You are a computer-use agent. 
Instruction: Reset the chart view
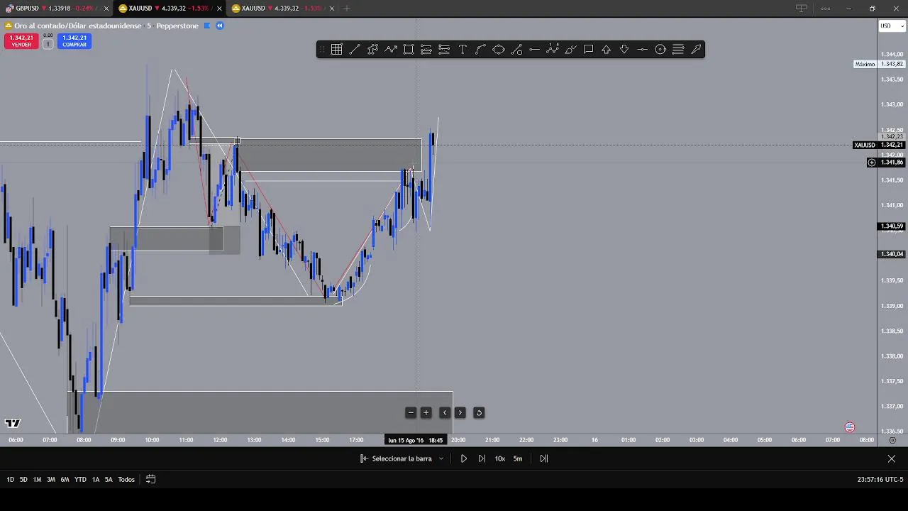tap(479, 412)
